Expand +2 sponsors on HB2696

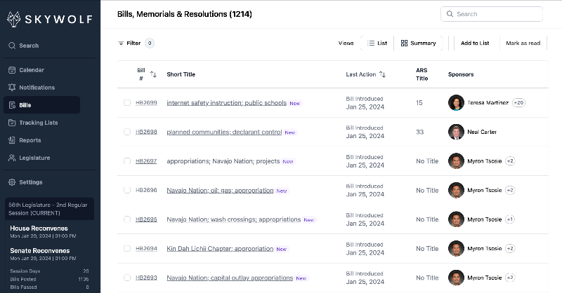pyautogui.click(x=510, y=191)
